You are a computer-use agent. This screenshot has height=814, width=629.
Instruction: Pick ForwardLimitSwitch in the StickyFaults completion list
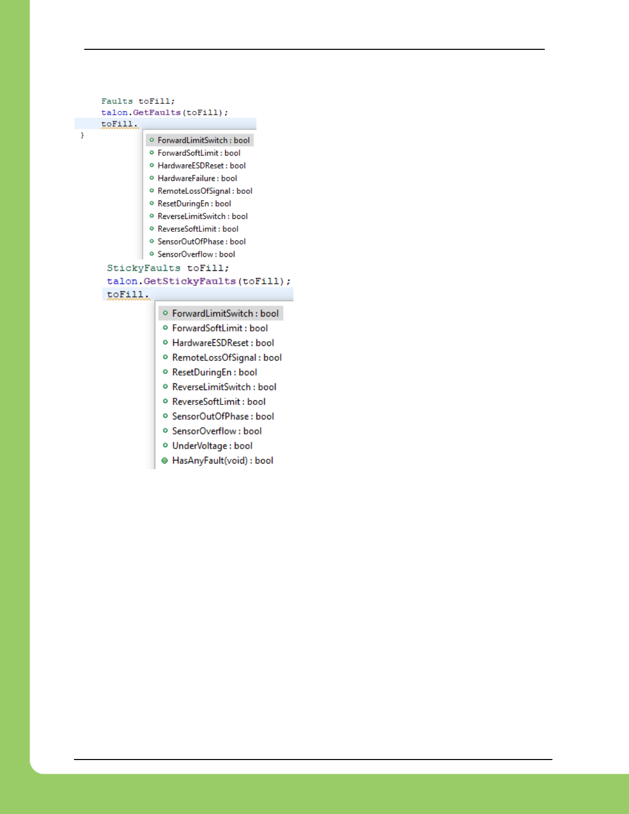pos(225,313)
